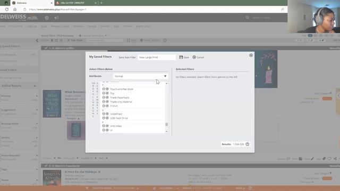Click the plus icon beside USB Flash Drive
The height and width of the screenshot is (191, 340).
[107, 118]
